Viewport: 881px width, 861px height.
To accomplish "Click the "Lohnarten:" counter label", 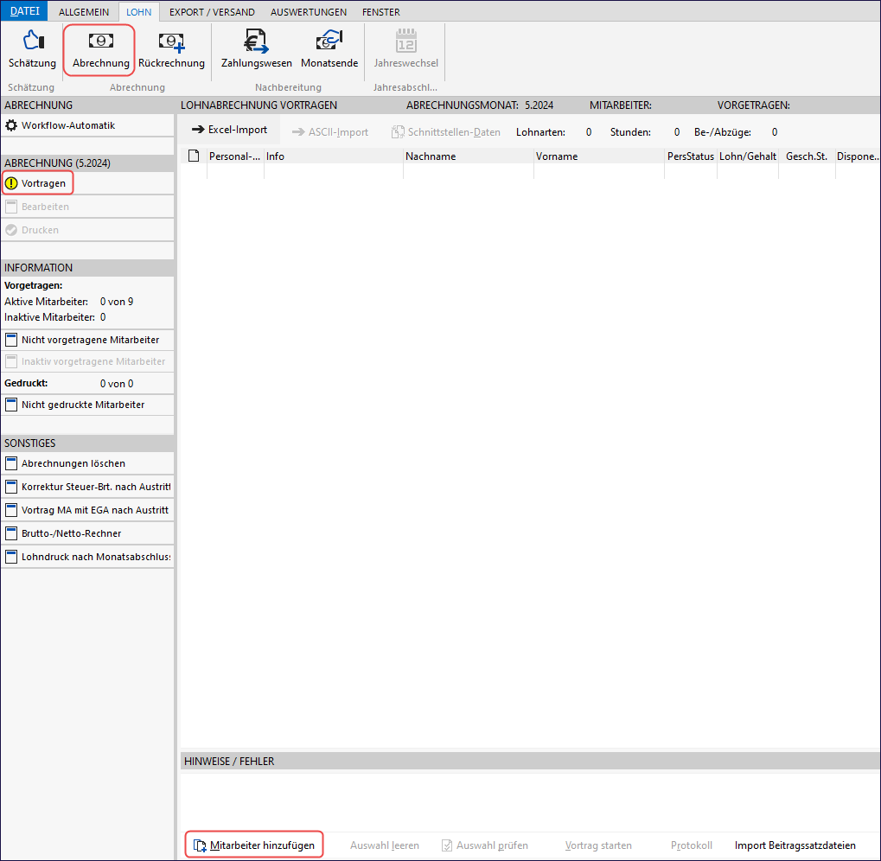I will click(540, 132).
